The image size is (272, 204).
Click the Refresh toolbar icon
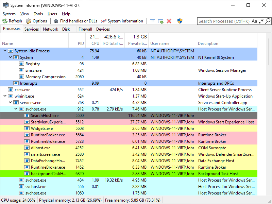coord(5,21)
